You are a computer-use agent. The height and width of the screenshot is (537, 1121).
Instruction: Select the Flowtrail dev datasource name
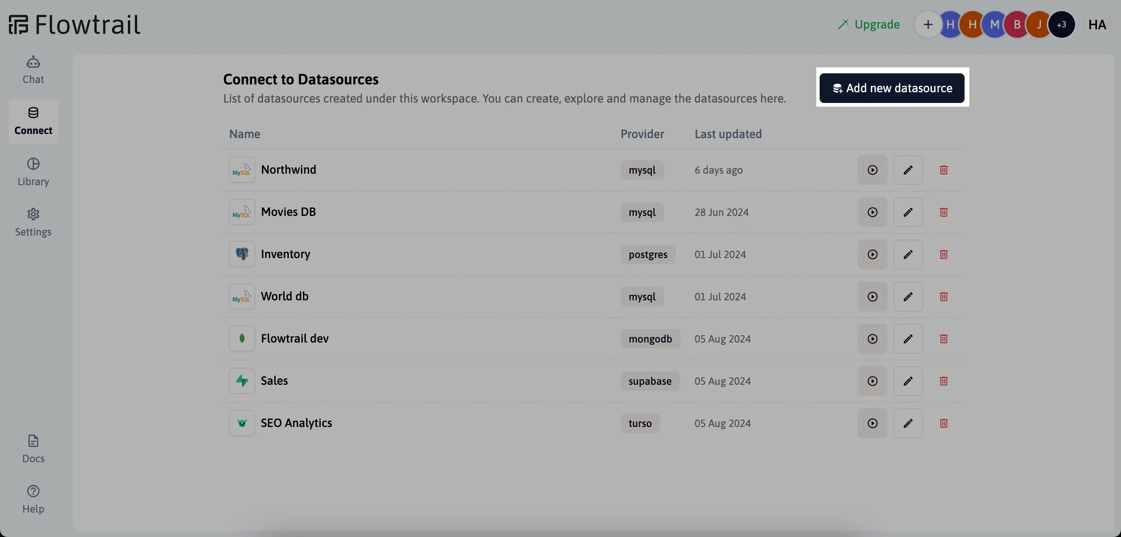tap(295, 338)
